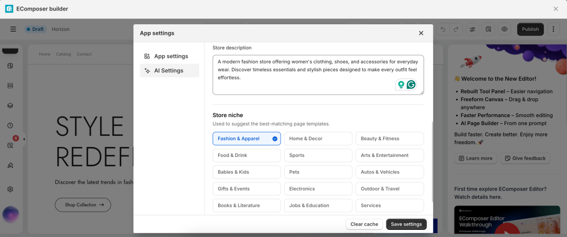Click the Horizon theme name
The image size is (567, 237).
pos(60,29)
